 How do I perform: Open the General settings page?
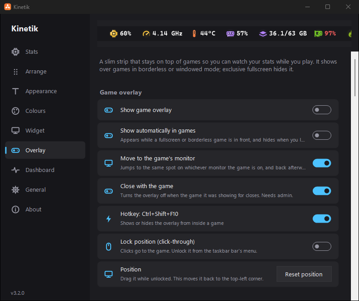click(x=45, y=189)
